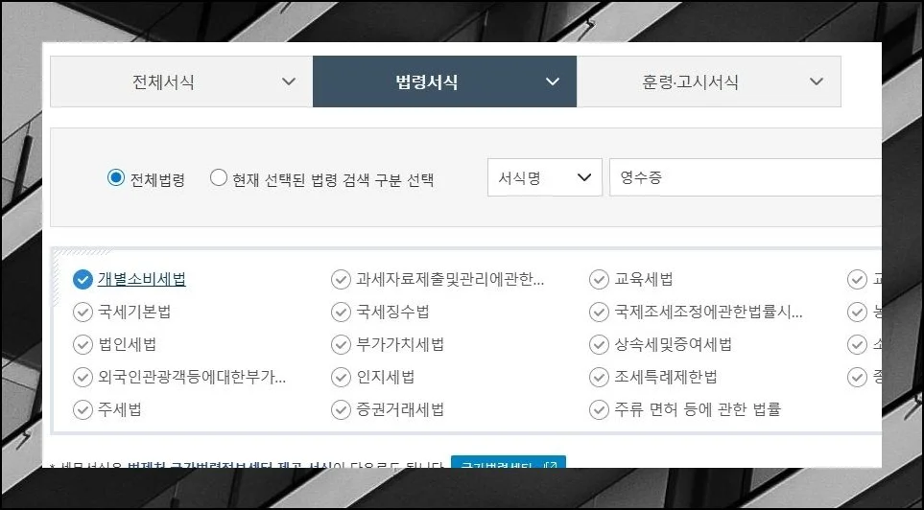Check the 주류 면허 등에 관한 법률 icon
Viewport: 924px width, 510px height.
[x=599, y=409]
